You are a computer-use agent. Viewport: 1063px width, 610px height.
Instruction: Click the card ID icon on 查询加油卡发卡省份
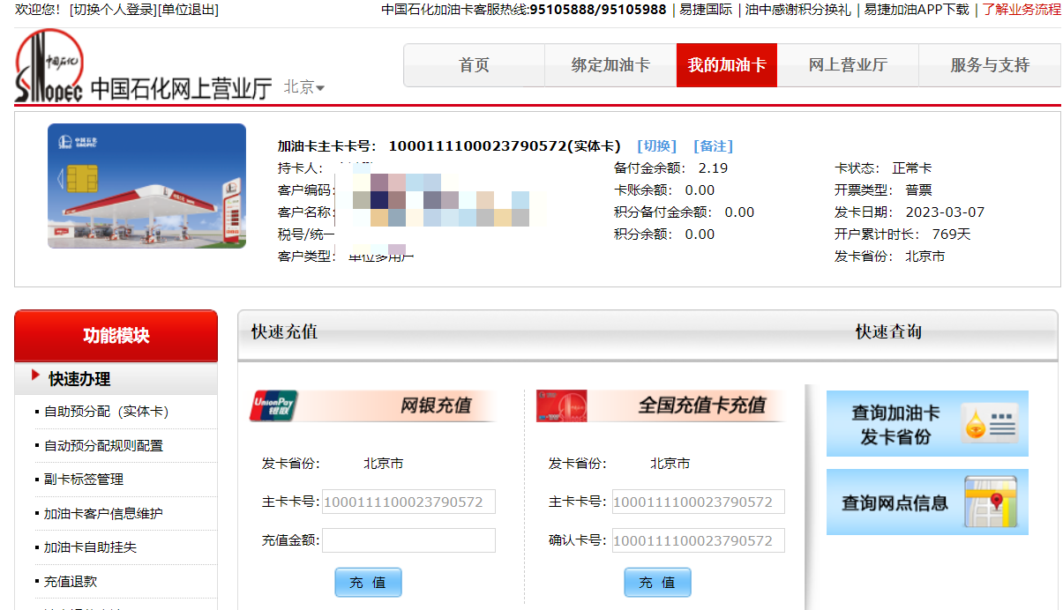tap(989, 423)
